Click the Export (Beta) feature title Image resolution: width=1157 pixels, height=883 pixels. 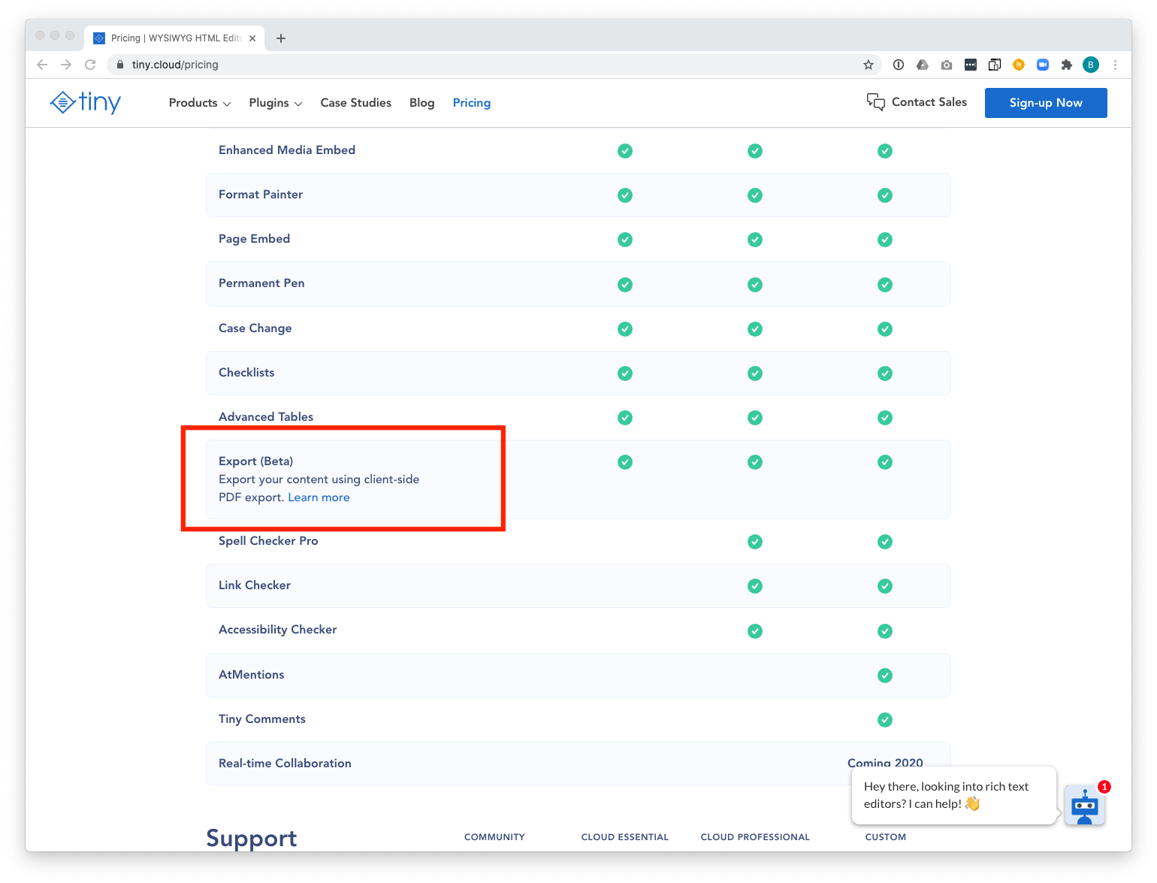pos(256,461)
